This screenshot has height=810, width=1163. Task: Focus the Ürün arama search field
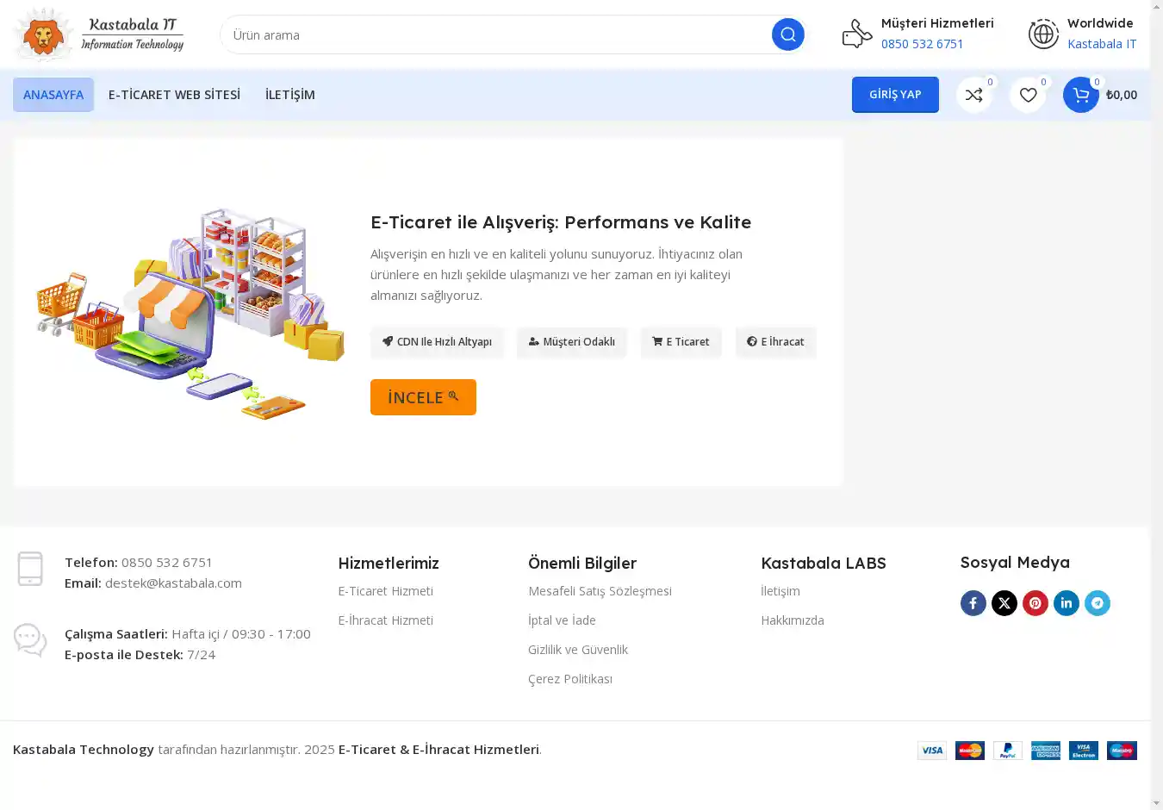495,35
